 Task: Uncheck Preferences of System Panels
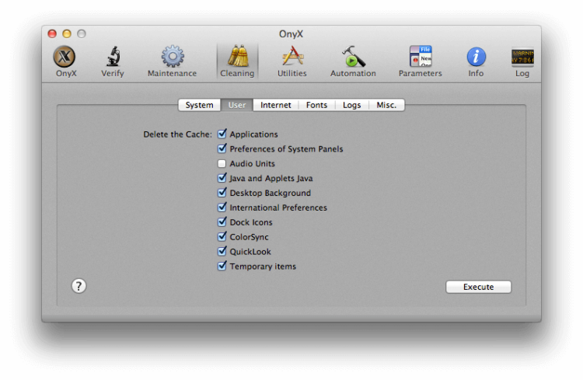pos(222,148)
